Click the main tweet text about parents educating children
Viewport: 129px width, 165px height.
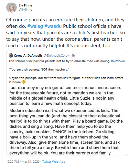(66, 33)
